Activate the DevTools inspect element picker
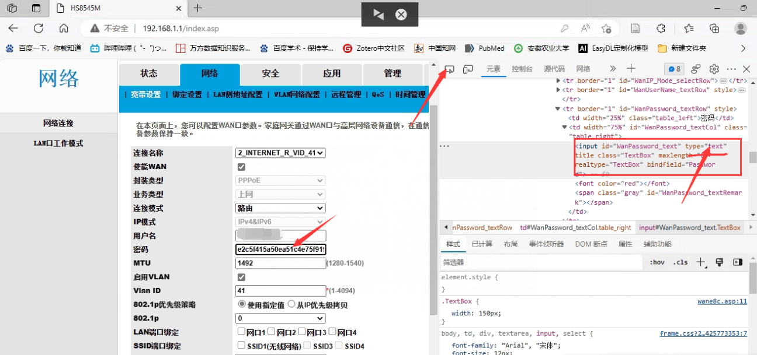Screen dimensions: 757x355 pyautogui.click(x=449, y=69)
